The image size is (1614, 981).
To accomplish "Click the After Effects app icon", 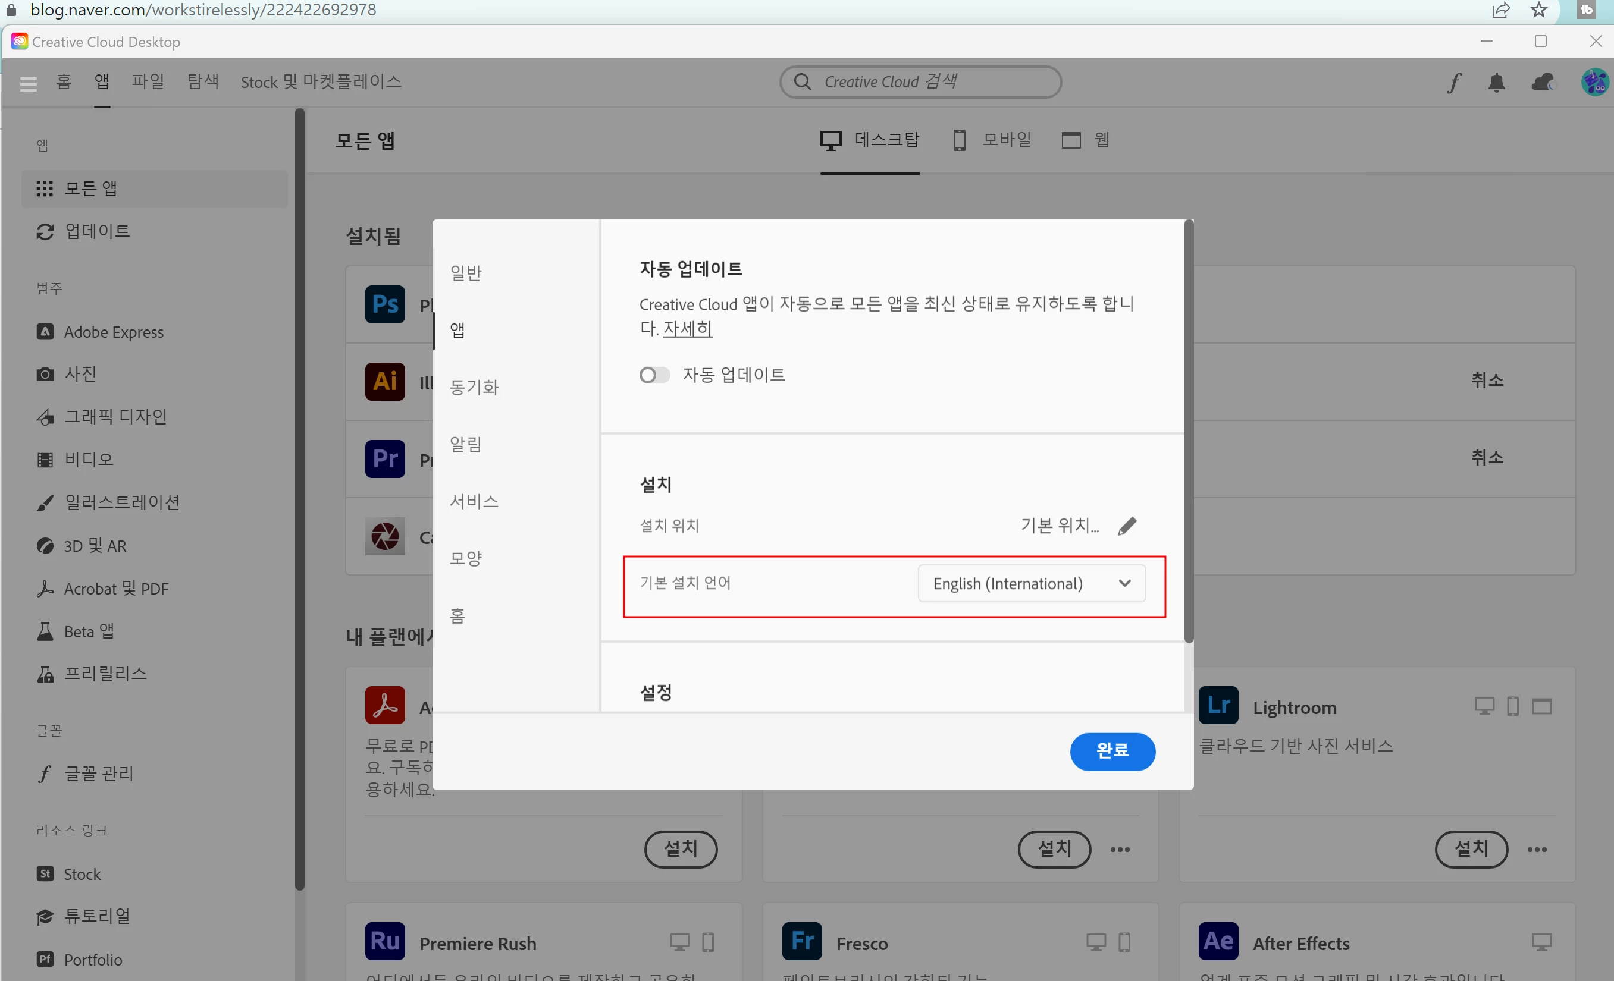I will coord(1218,941).
